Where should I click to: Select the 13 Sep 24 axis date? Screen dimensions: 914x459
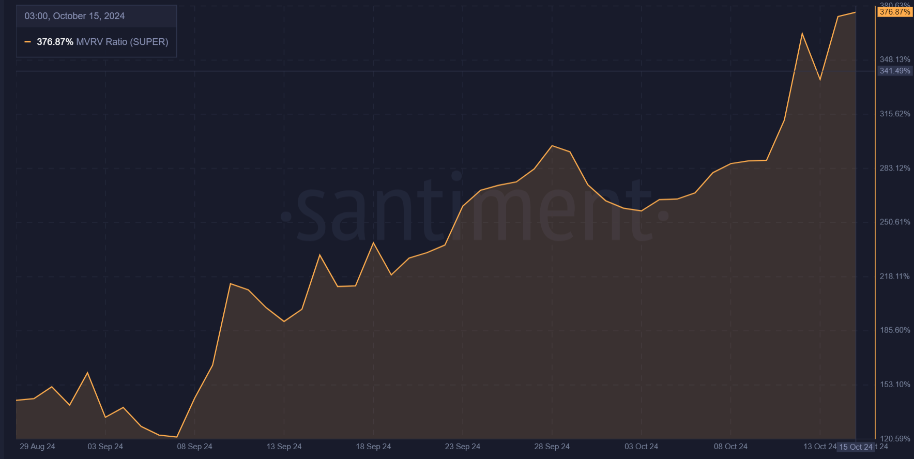(x=284, y=447)
